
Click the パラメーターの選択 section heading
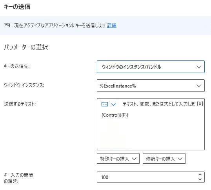tap(26, 47)
